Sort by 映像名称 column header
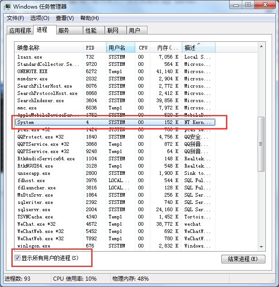Image resolution: width=279 pixels, height=287 pixels. 49,48
